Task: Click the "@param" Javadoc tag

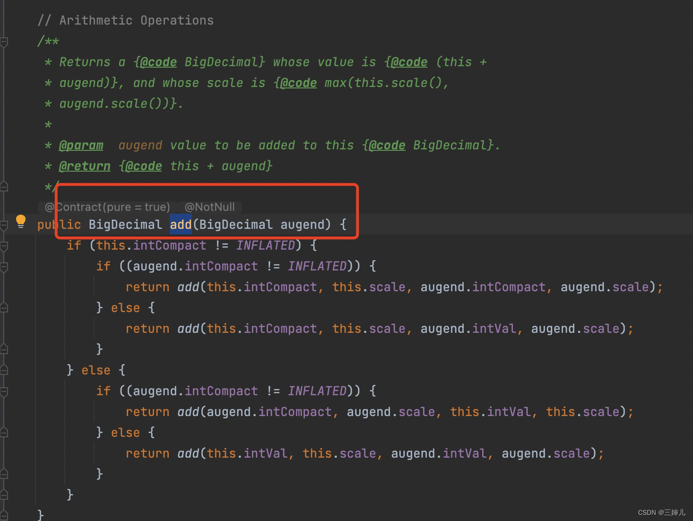Action: tap(81, 145)
